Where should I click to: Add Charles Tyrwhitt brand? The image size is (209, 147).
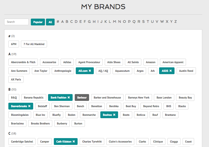tap(92, 141)
